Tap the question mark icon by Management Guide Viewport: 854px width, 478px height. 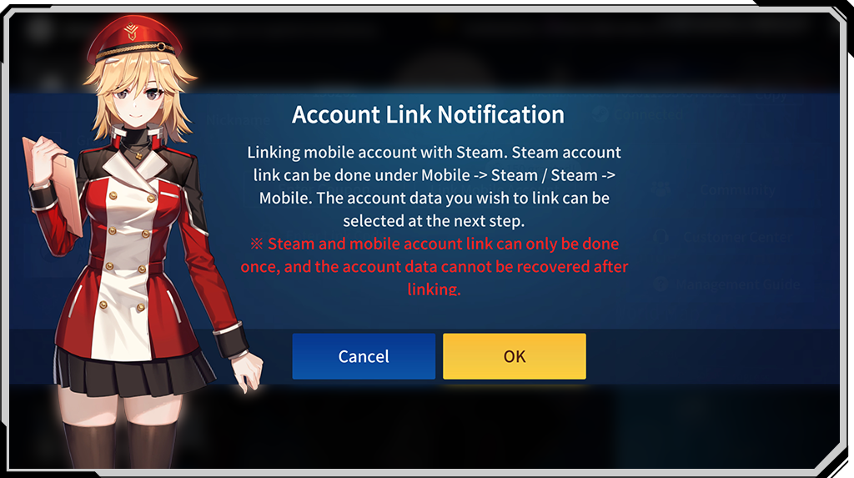(x=661, y=284)
